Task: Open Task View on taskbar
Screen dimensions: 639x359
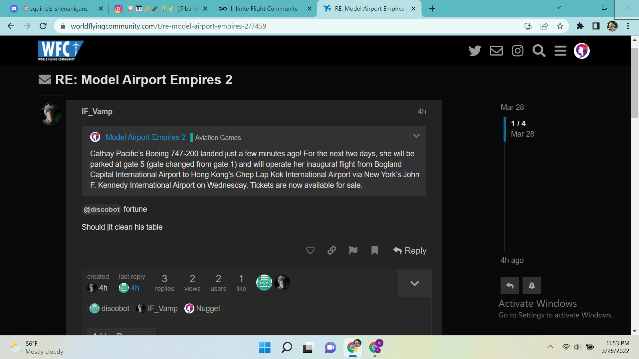Action: [x=309, y=348]
